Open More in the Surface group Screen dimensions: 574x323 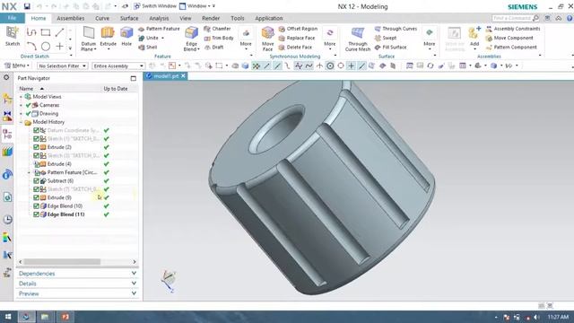[429, 39]
